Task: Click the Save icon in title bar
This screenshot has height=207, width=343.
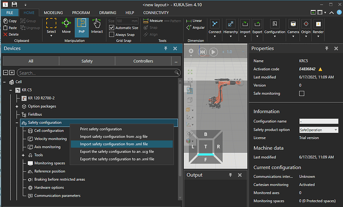Action: [14, 4]
